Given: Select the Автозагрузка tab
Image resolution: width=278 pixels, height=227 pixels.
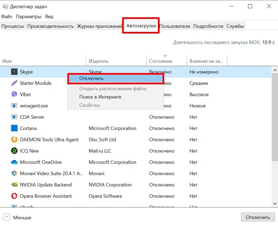Looking at the screenshot, I should click(141, 26).
